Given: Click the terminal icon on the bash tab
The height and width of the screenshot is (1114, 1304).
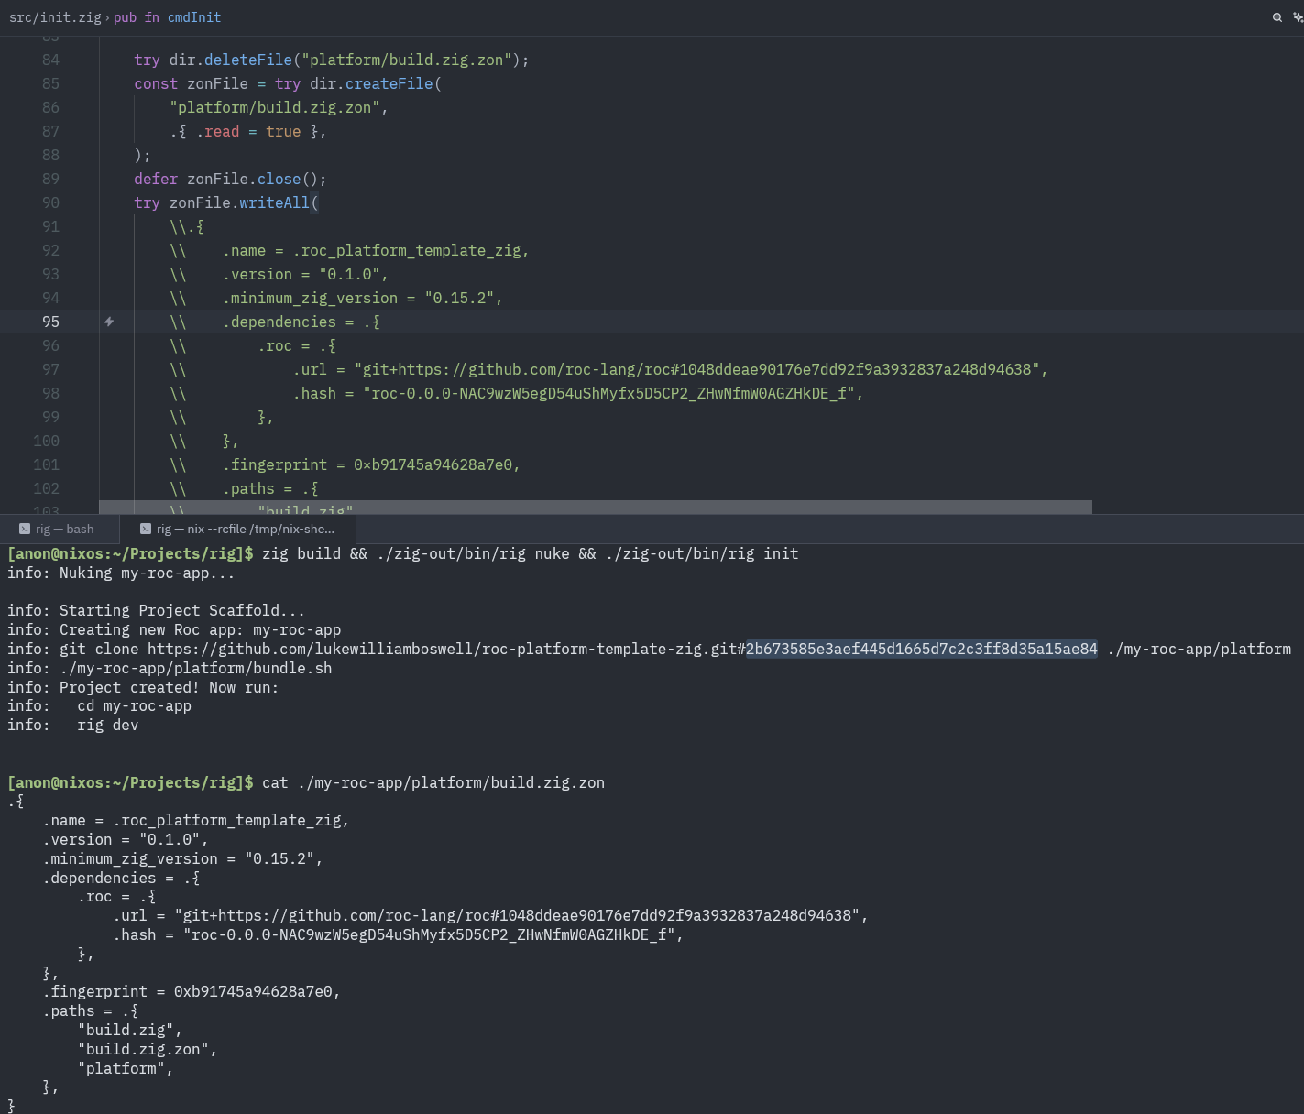Looking at the screenshot, I should [x=25, y=529].
